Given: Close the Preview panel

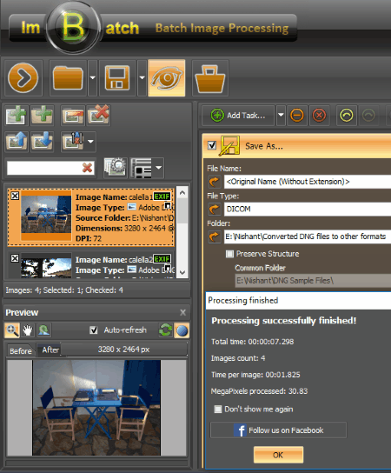Looking at the screenshot, I should point(182,312).
